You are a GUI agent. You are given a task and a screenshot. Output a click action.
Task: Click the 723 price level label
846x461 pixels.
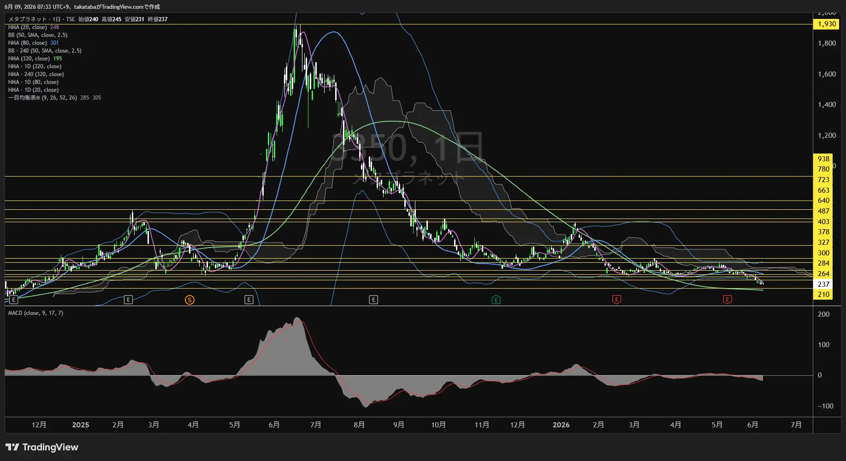823,180
